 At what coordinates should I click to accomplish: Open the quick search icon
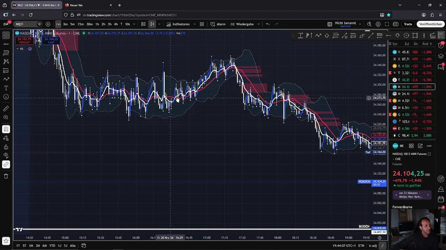369,24
